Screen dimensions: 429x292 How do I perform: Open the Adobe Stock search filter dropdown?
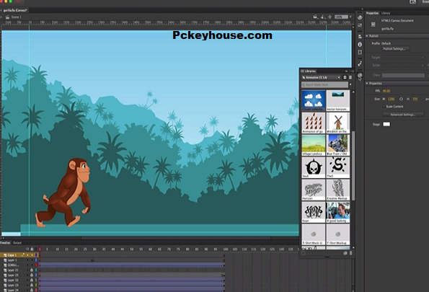350,84
